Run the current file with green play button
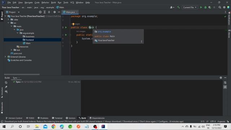Screen dimensions: 231x130 (201, 7)
